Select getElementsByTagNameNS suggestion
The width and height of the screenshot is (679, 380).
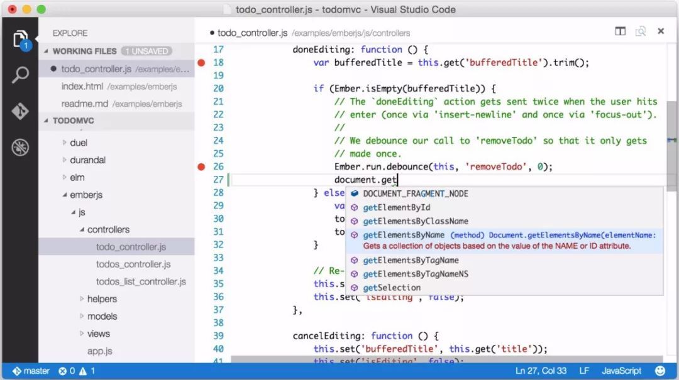[x=504, y=274]
